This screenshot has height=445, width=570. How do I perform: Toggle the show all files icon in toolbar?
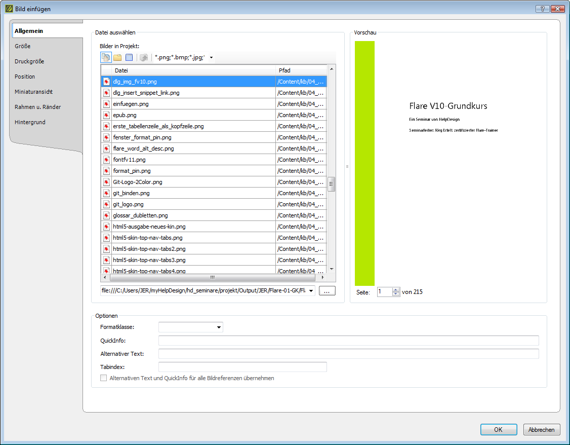[106, 58]
